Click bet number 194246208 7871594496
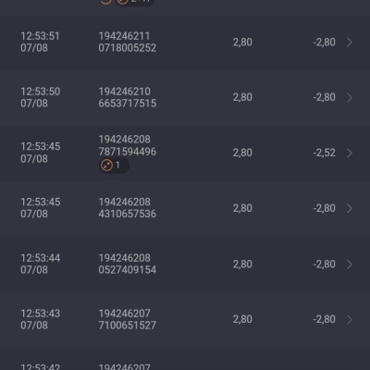 128,145
